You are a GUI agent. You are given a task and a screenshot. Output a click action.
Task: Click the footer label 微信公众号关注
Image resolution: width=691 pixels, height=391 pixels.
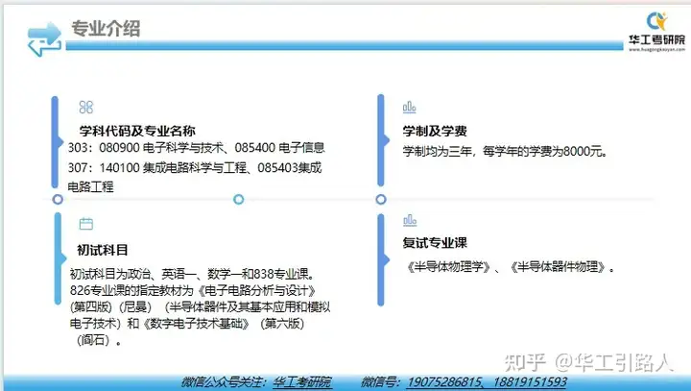[x=225, y=381]
